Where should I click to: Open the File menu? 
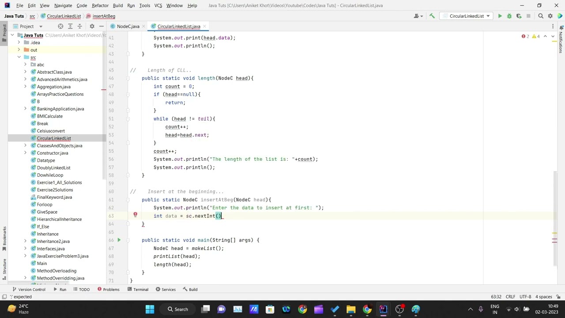coord(20,5)
